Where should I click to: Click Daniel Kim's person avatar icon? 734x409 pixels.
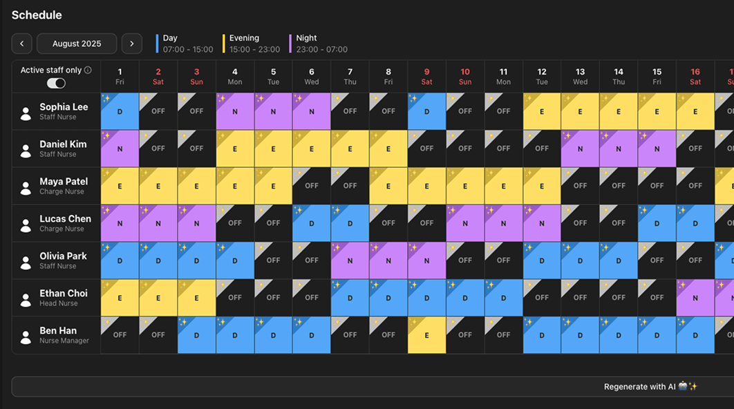coord(26,149)
